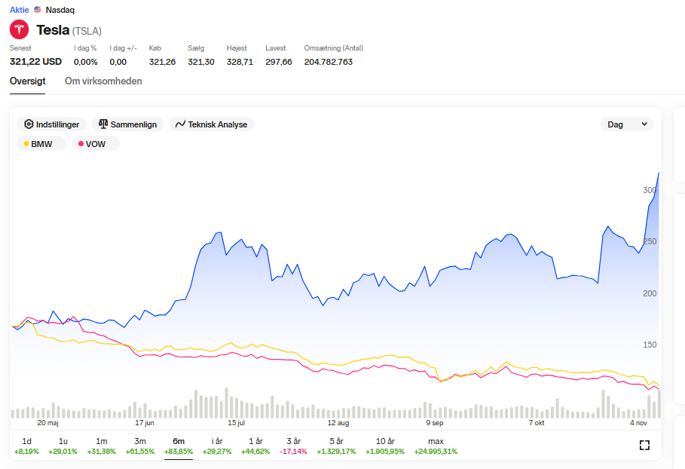Click the +83,85% six-month return
Image resolution: width=685 pixels, height=469 pixels.
click(179, 451)
